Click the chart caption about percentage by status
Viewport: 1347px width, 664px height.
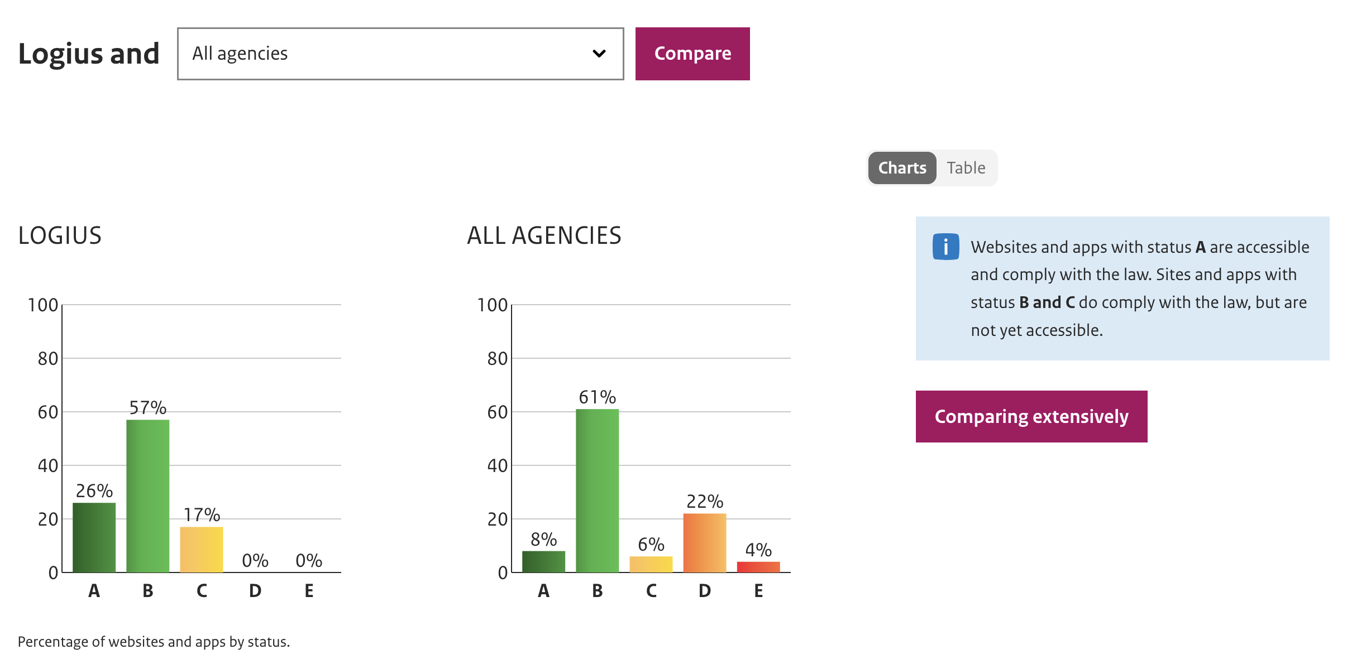click(154, 642)
